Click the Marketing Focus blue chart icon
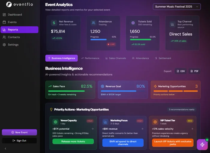Screen dimensions: 210x153 click(105, 122)
